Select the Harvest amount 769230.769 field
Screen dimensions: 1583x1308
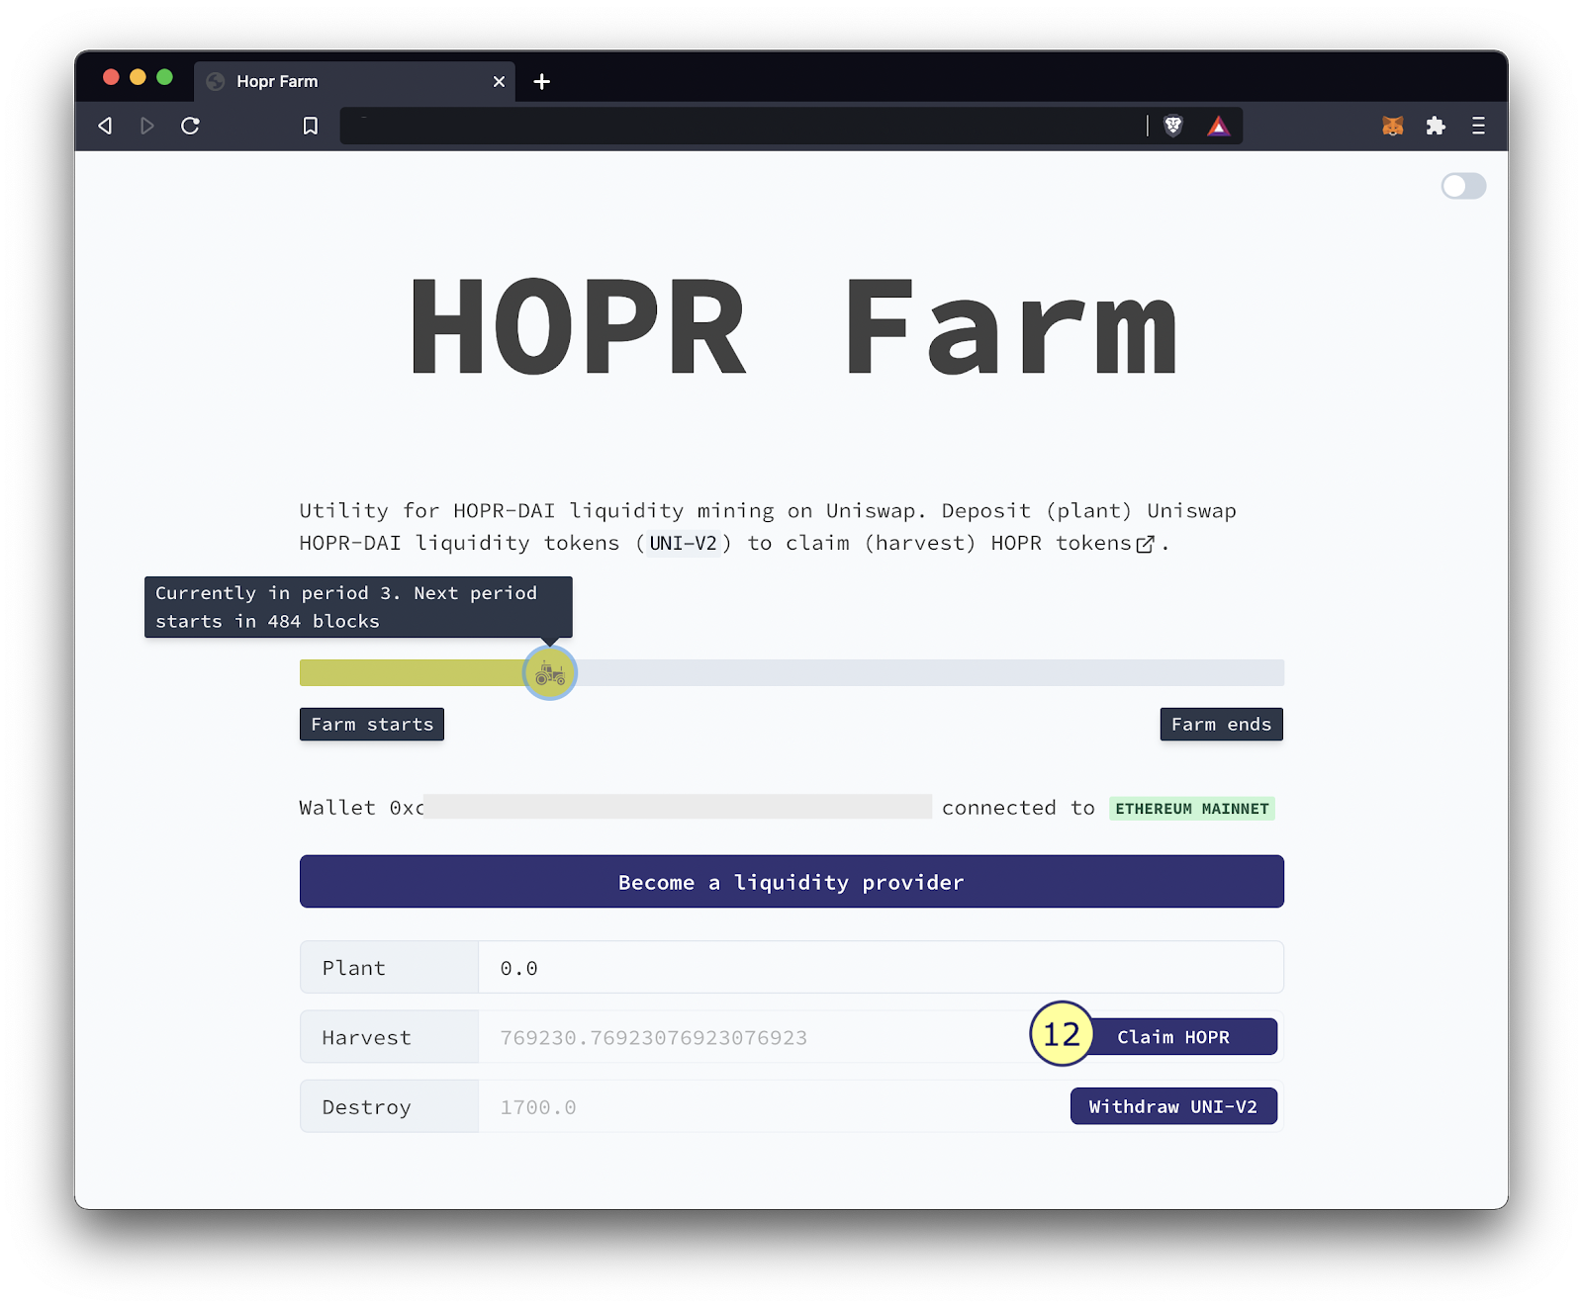click(x=752, y=1037)
